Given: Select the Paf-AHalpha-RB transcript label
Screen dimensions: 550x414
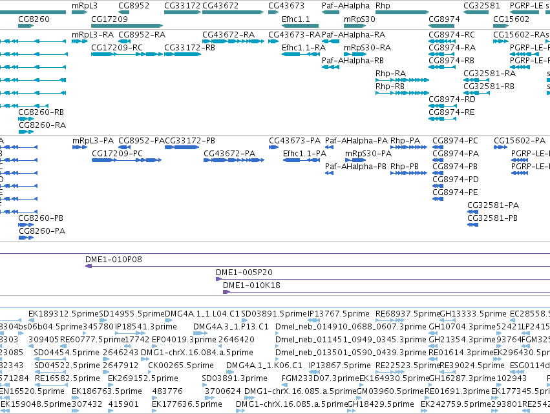Looking at the screenshot, I should tap(353, 61).
